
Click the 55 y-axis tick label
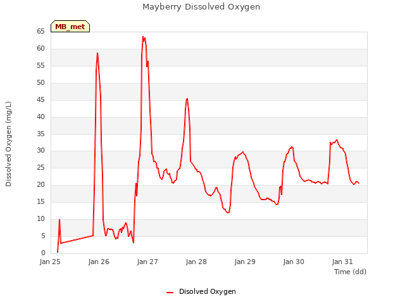point(40,65)
